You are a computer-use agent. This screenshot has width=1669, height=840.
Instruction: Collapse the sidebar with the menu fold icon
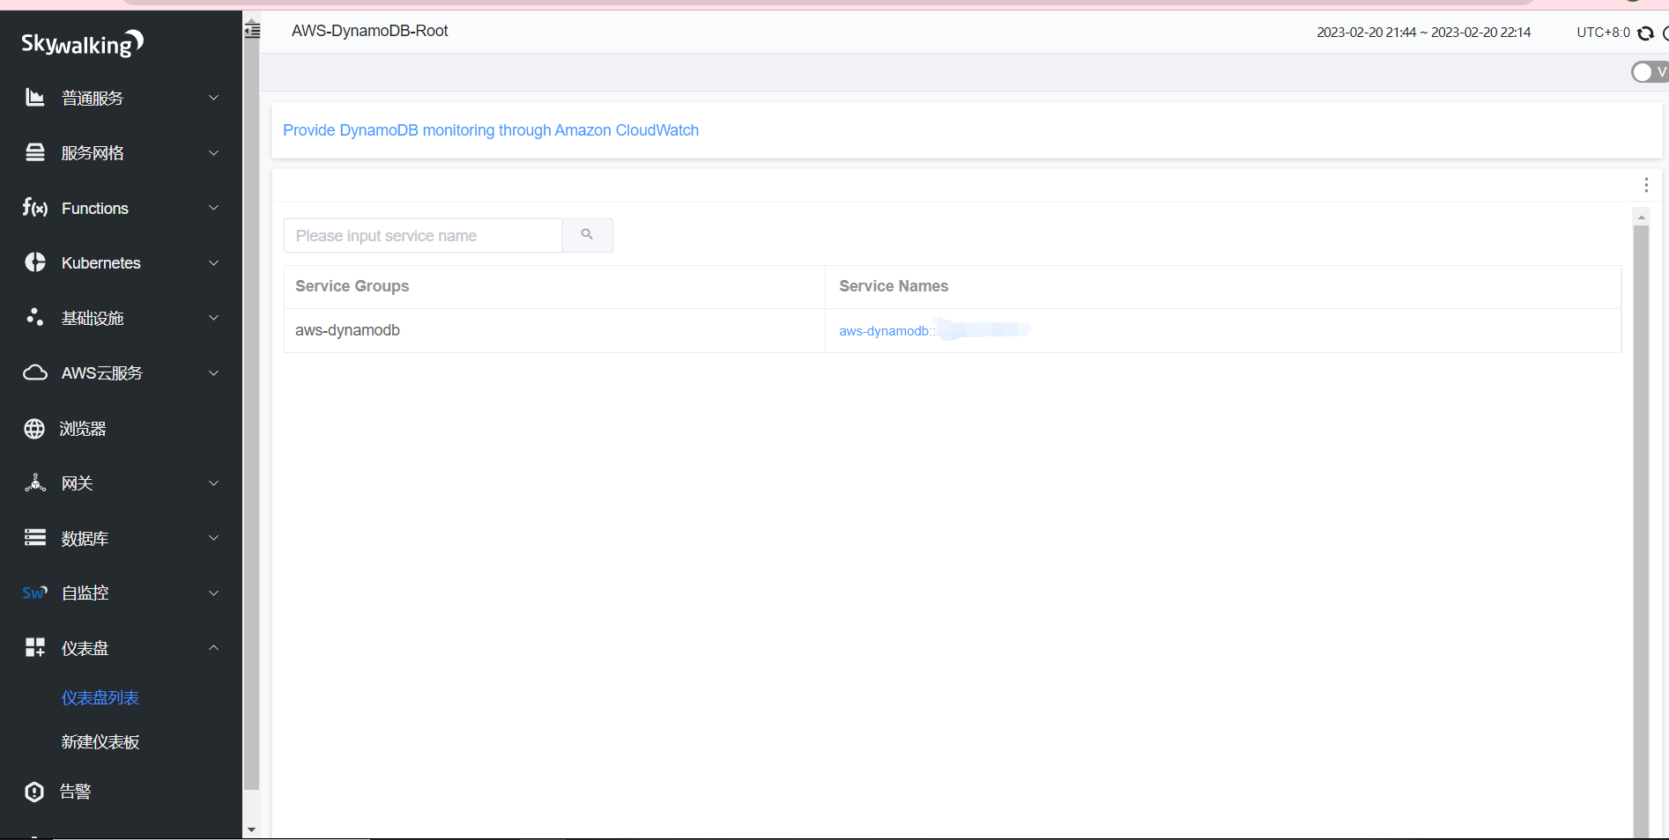253,31
